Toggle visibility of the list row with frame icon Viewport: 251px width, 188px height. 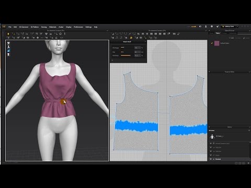(x=211, y=143)
